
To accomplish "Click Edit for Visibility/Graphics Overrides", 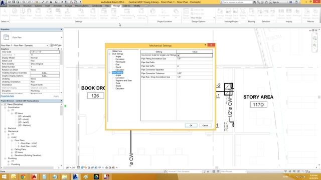I will click(45, 73).
